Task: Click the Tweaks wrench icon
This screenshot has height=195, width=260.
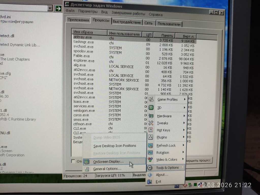Action: 151,123
